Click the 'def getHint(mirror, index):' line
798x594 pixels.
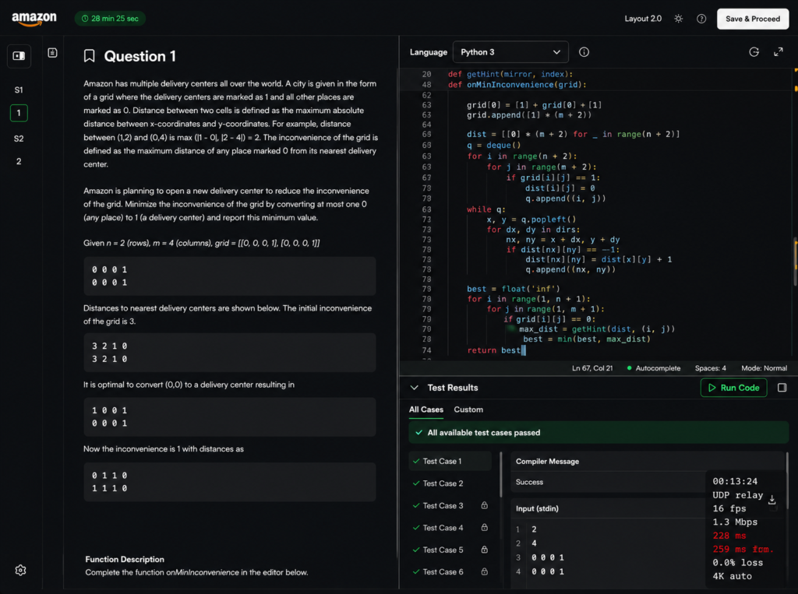pos(510,74)
